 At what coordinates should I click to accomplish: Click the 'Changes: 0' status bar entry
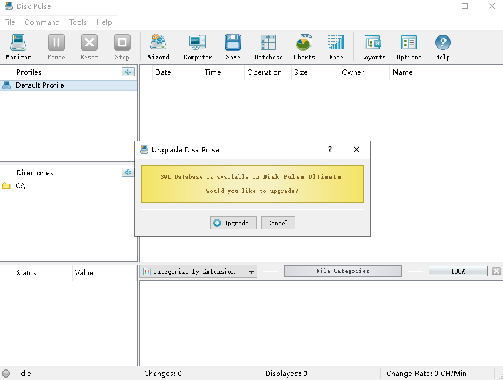click(x=162, y=374)
